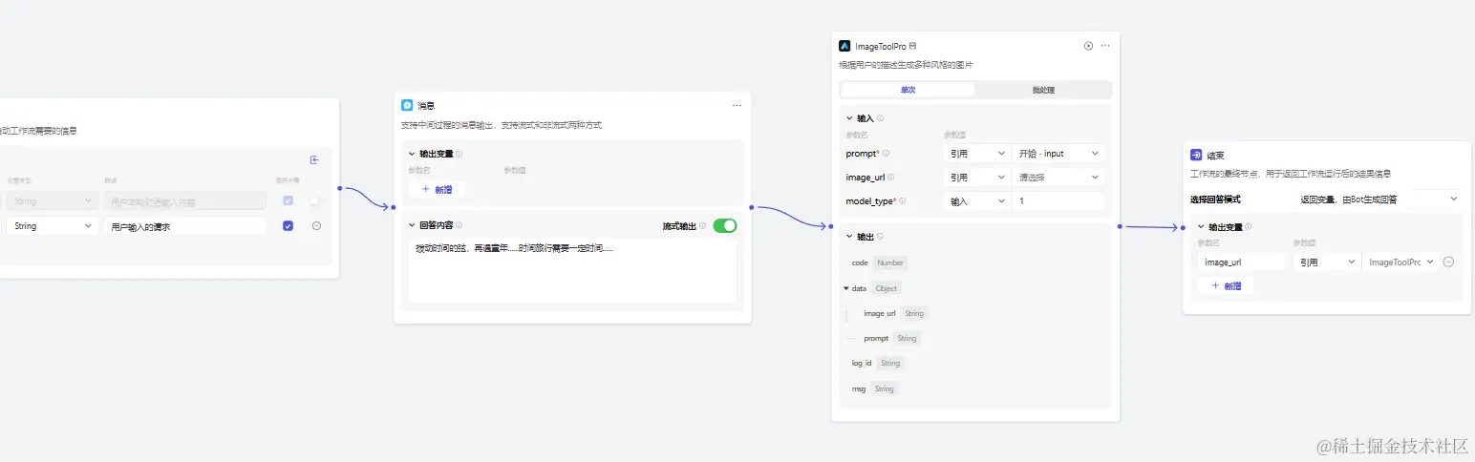Viewport: 1475px width, 462px height.
Task: Click the 用户输入的需求 description field
Action: [185, 226]
